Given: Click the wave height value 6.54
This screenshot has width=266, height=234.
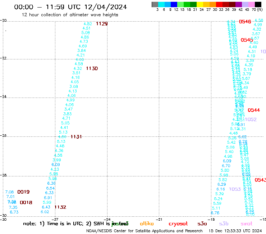Looking at the screenshot, I should 50,188.
